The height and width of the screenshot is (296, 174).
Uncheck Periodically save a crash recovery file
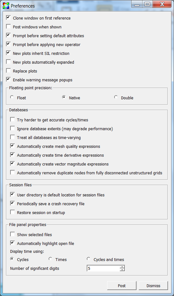(13, 204)
